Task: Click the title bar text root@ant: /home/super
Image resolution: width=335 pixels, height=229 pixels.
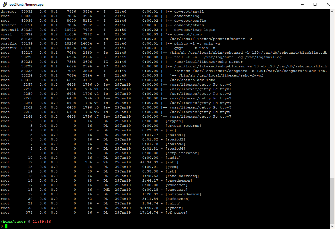Action: [27, 5]
